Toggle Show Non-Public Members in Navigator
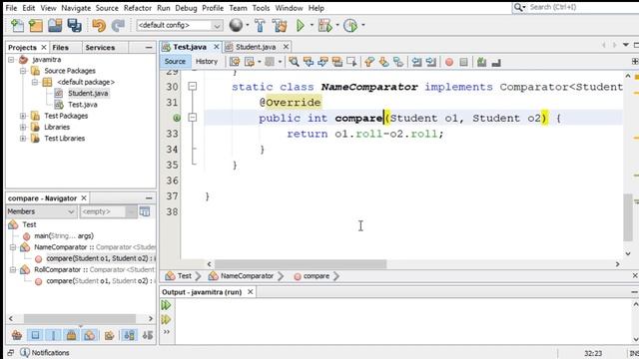 click(x=71, y=335)
